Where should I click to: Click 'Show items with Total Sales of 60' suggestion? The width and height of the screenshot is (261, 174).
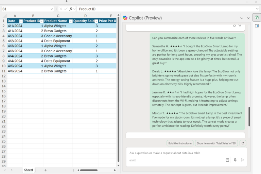(216, 143)
